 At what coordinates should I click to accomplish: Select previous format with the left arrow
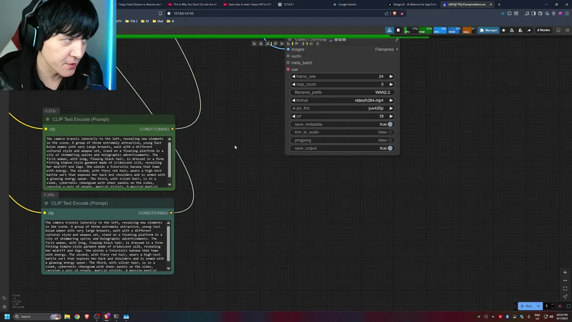coord(294,100)
